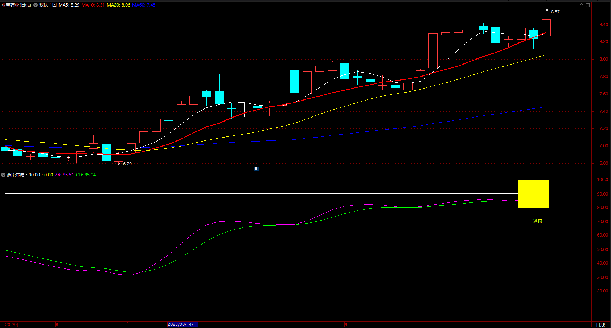Click the 日线 period label at bottom-right
611x328 pixels.
601,324
